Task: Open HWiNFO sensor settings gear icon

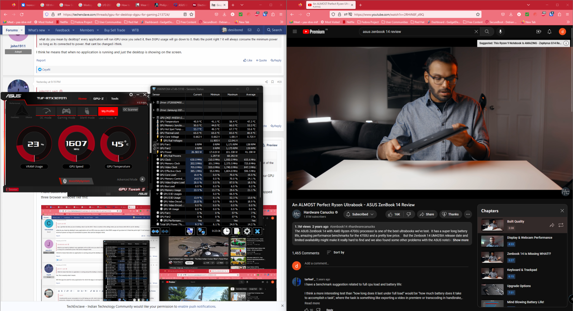Action: (x=247, y=231)
